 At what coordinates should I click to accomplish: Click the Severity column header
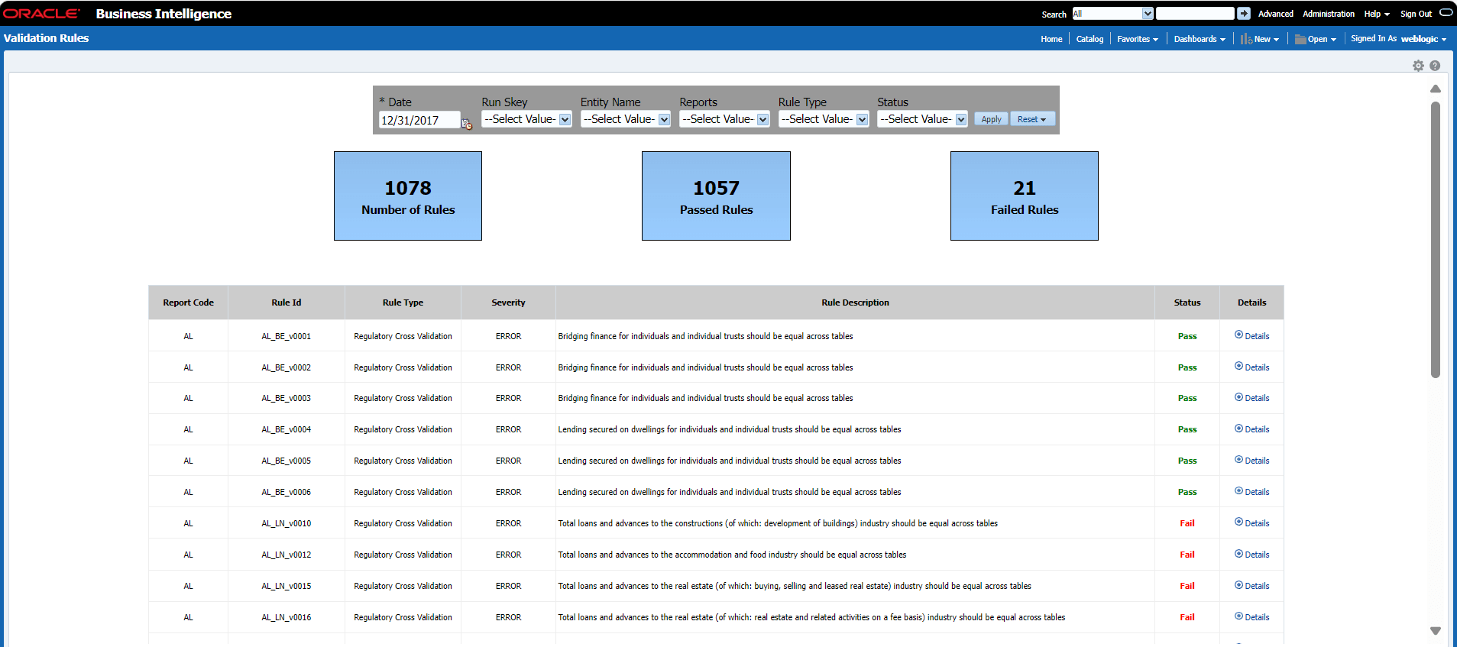coord(508,302)
